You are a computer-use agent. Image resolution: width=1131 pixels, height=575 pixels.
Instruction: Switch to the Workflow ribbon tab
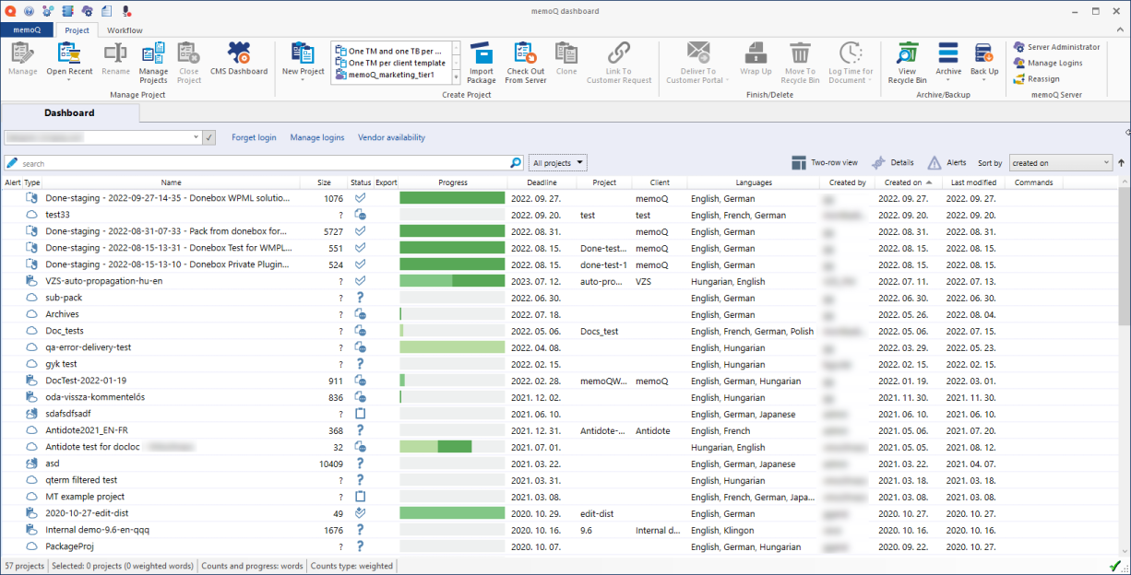(125, 29)
